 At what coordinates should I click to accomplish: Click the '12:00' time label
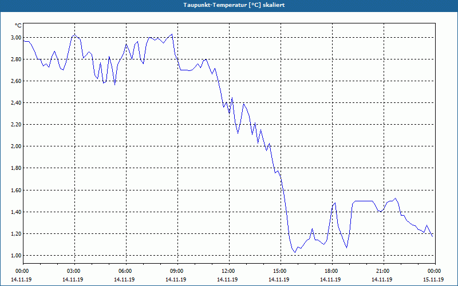[x=228, y=271]
